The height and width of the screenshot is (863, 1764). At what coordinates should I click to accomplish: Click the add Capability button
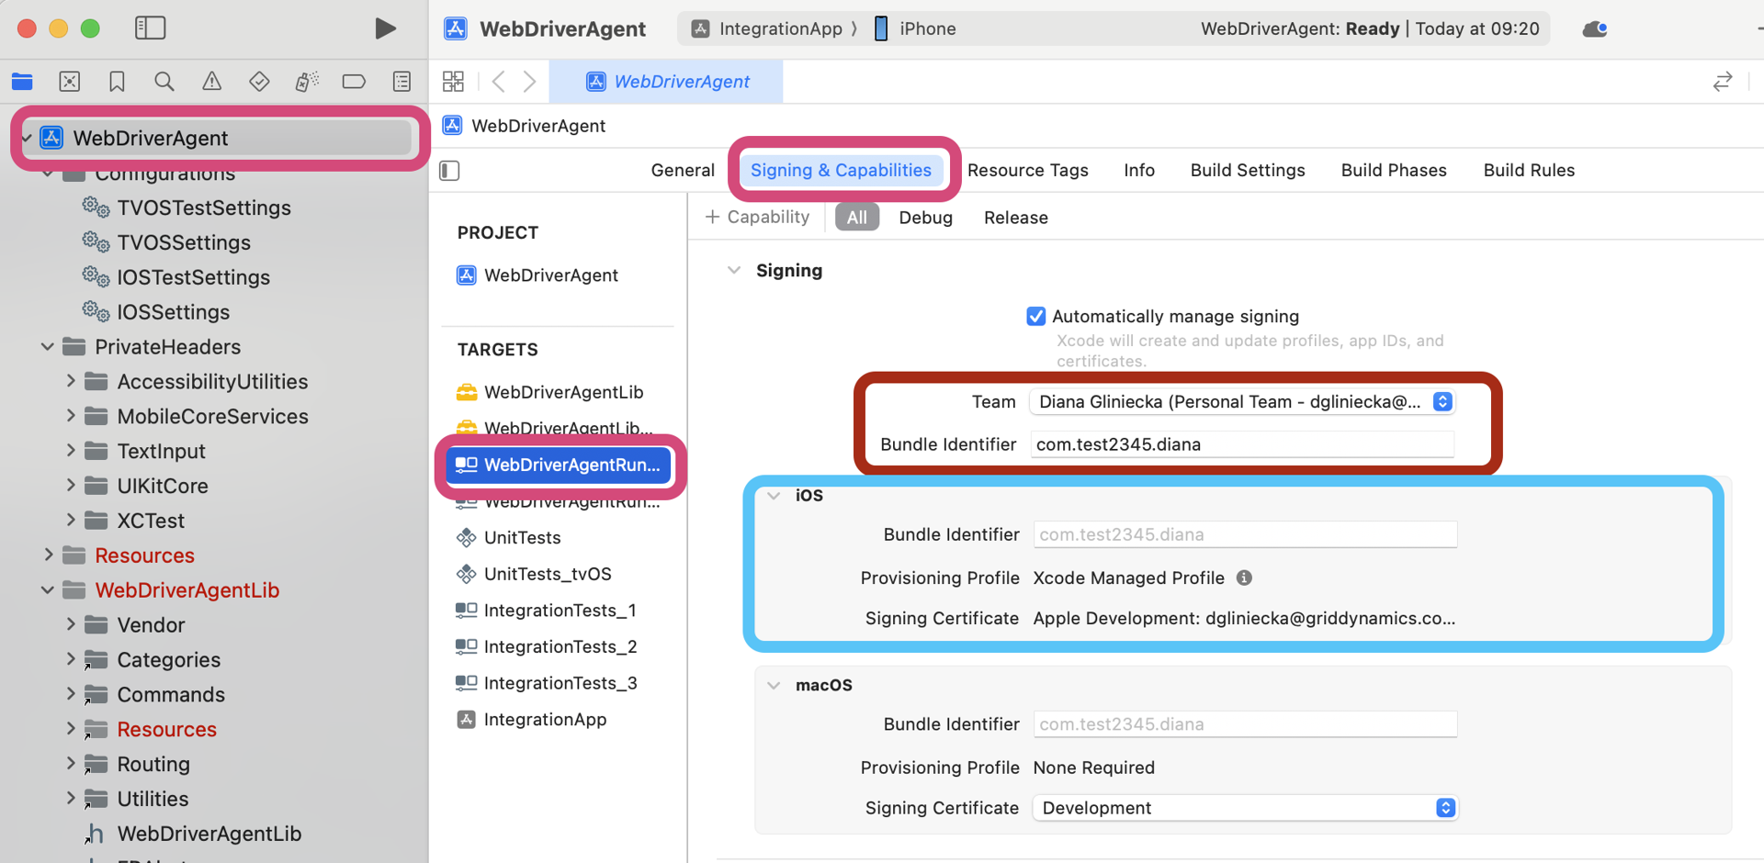coord(757,217)
